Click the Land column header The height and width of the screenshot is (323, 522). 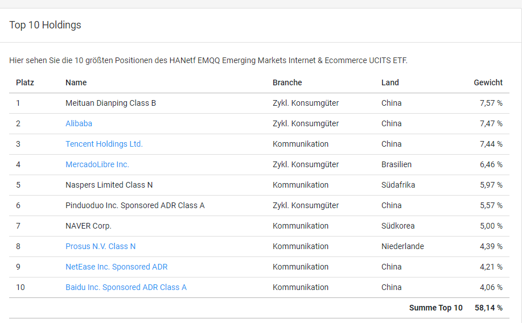(390, 82)
